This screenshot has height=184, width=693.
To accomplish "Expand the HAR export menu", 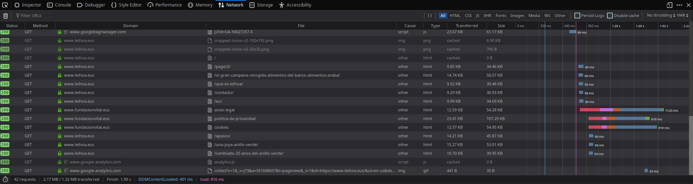I will click(x=683, y=16).
